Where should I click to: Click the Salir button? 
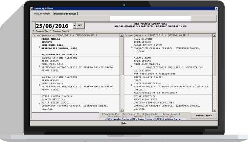[124, 123]
